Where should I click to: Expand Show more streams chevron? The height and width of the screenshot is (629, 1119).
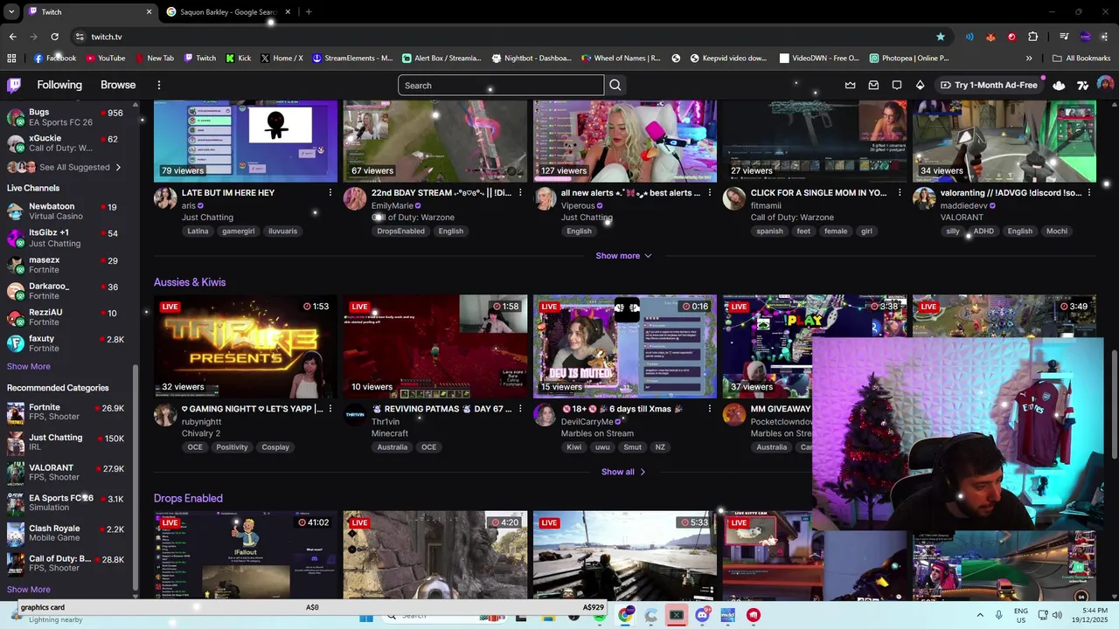(623, 256)
